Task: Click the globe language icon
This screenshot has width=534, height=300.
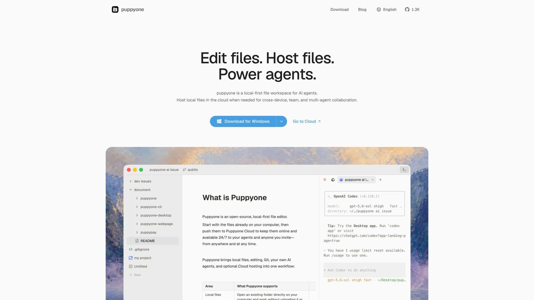Action: point(379,9)
